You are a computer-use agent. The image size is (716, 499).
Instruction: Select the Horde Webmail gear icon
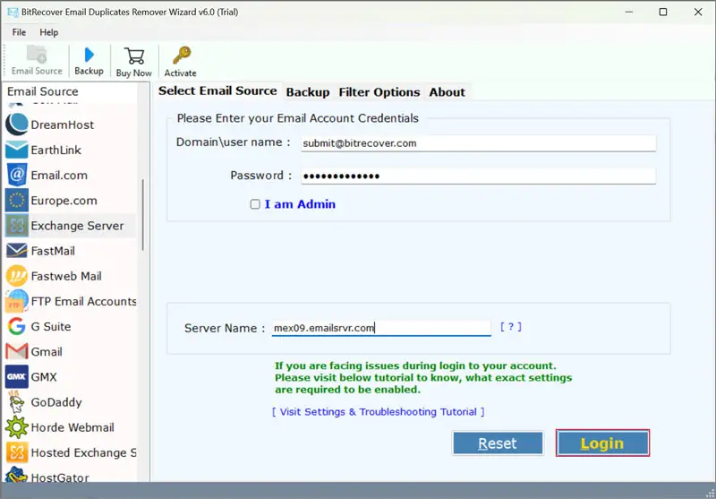tap(17, 427)
